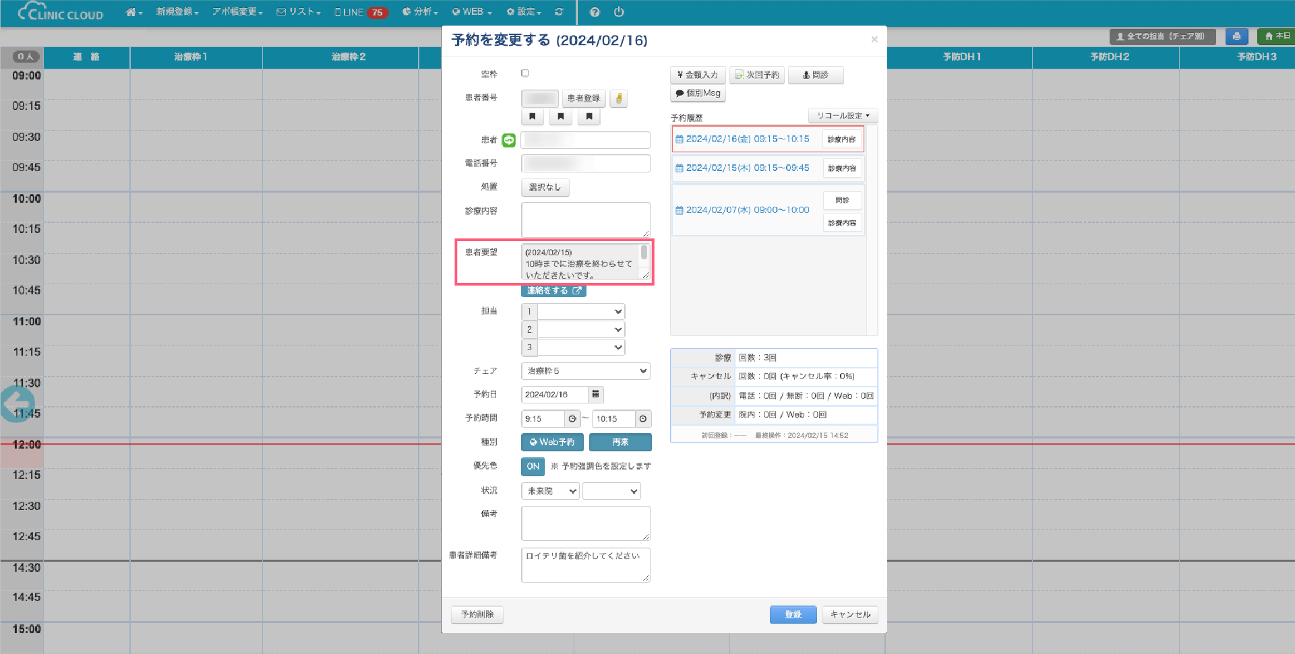Viewport: 1295px width, 654px height.
Task: Click the power logout icon
Action: (x=619, y=12)
